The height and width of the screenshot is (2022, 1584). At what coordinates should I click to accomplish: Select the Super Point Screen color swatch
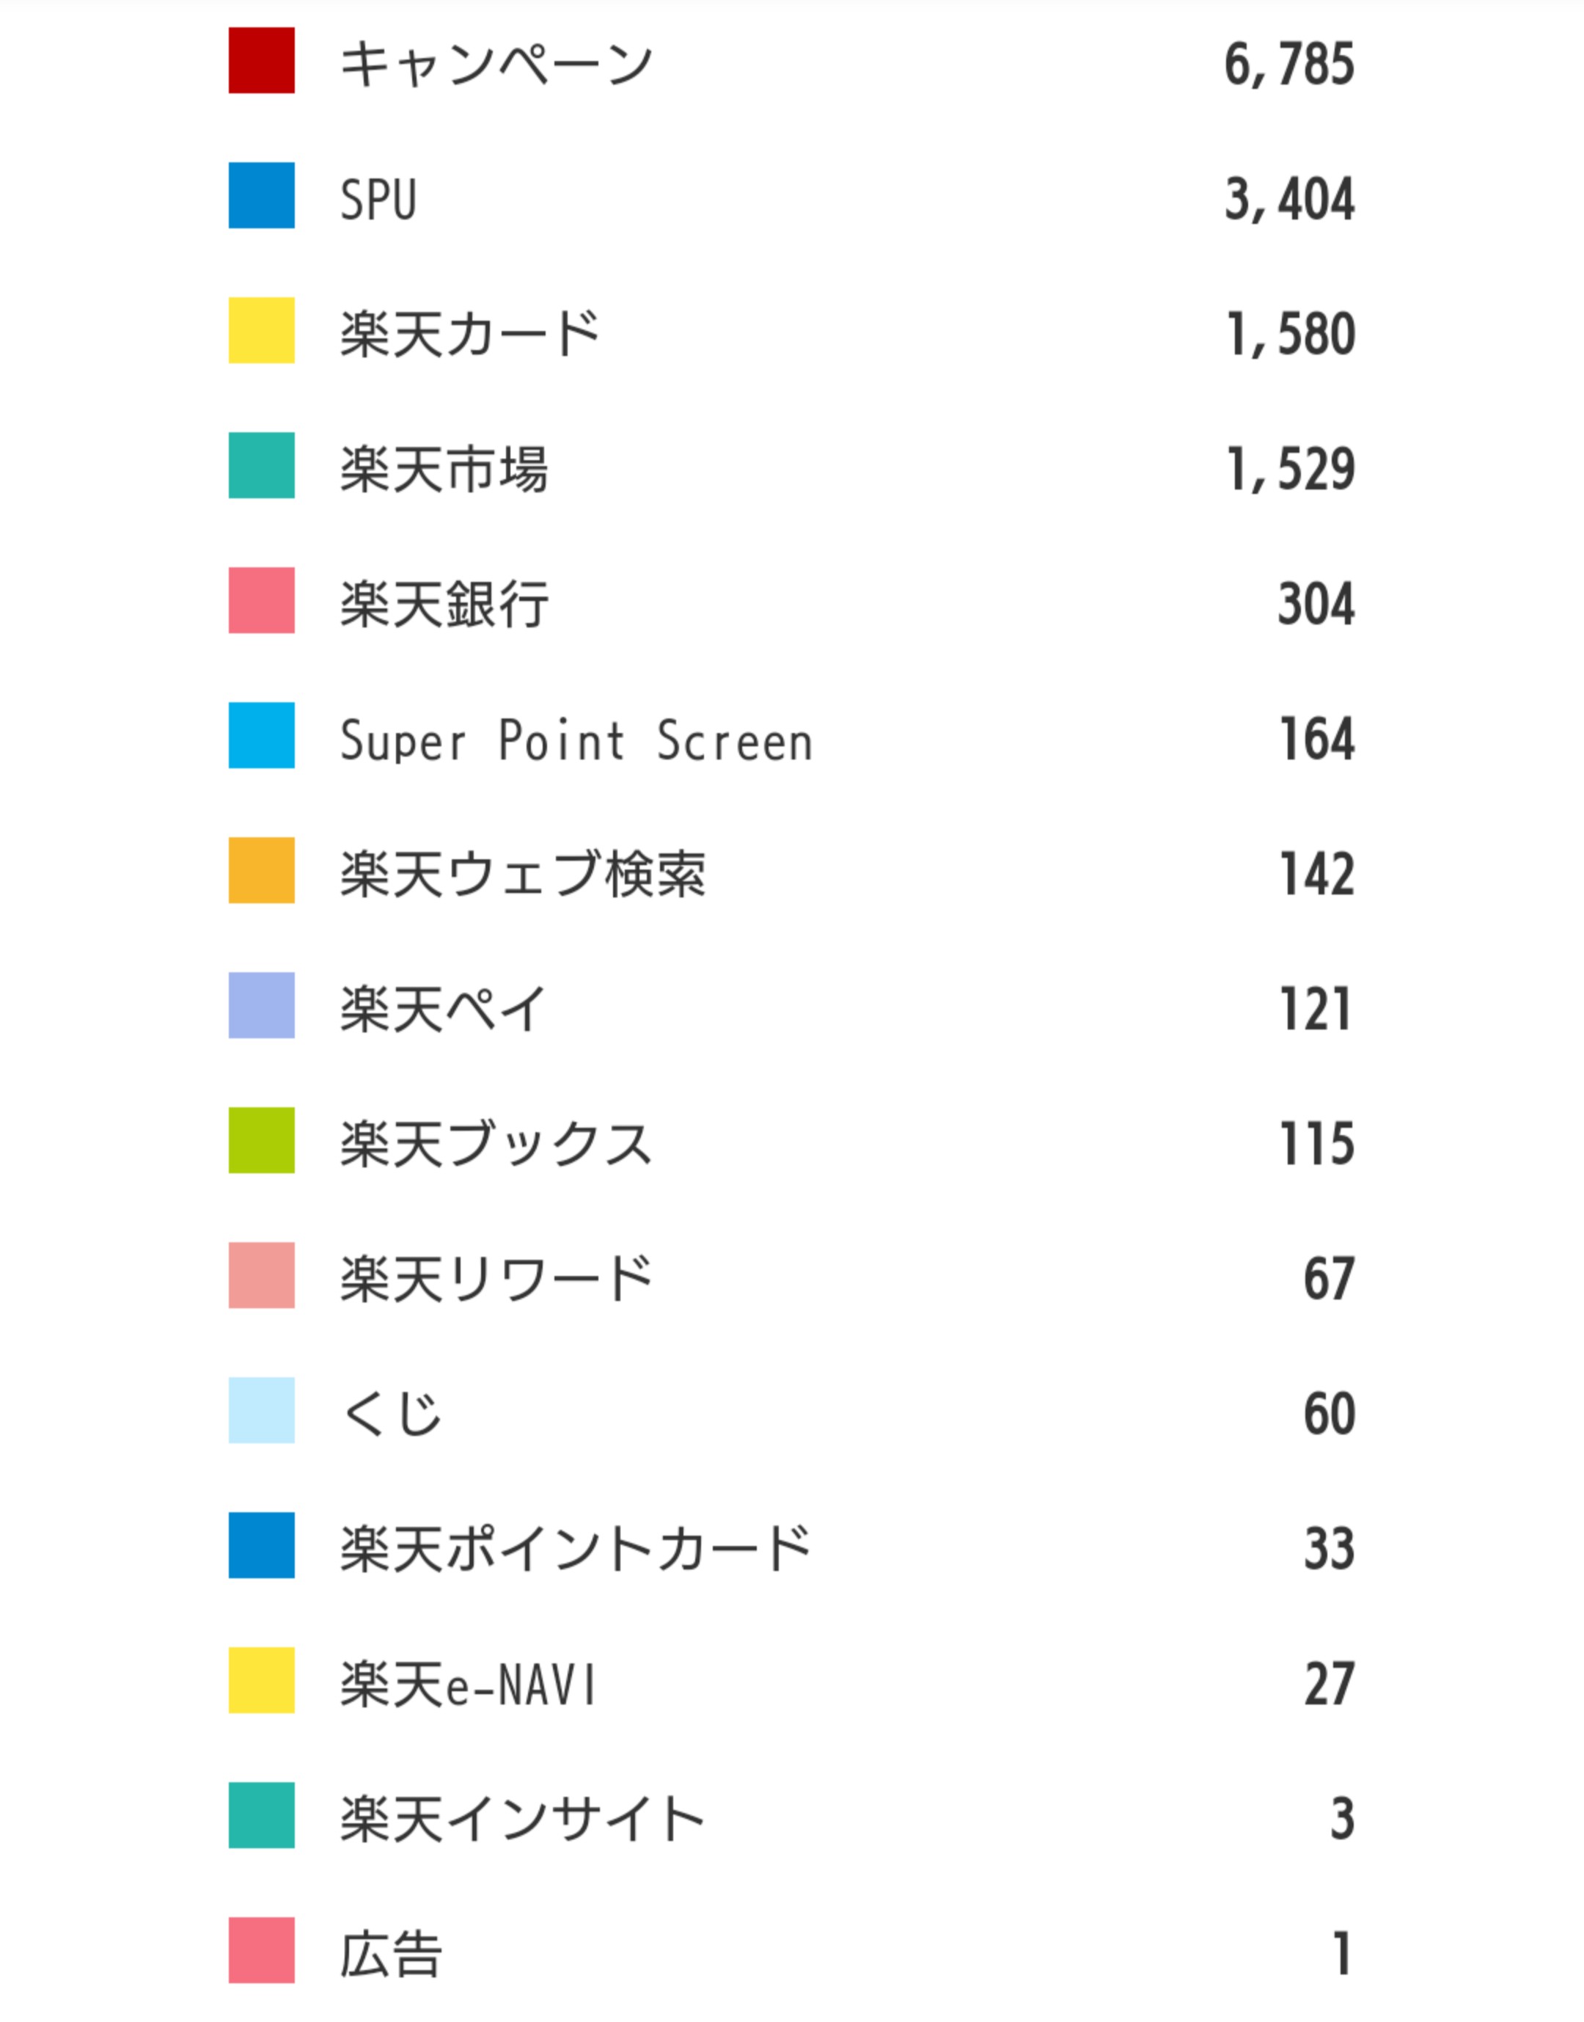(x=262, y=735)
